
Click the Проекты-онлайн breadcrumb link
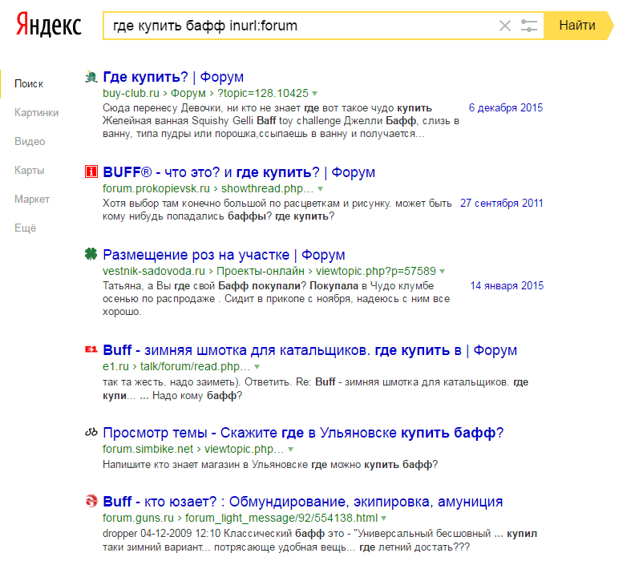click(x=261, y=271)
